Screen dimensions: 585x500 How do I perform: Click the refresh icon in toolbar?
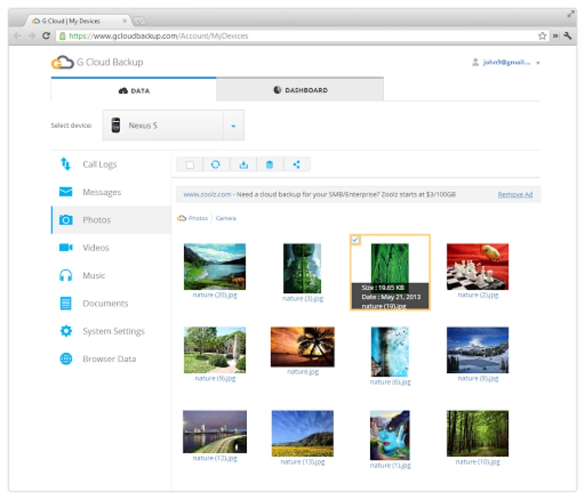(215, 164)
